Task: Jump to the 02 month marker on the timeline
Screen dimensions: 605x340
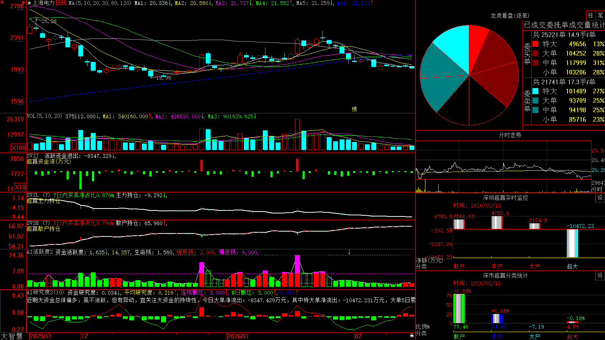Action: pos(358,336)
